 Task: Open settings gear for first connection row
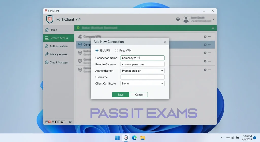tap(205, 37)
